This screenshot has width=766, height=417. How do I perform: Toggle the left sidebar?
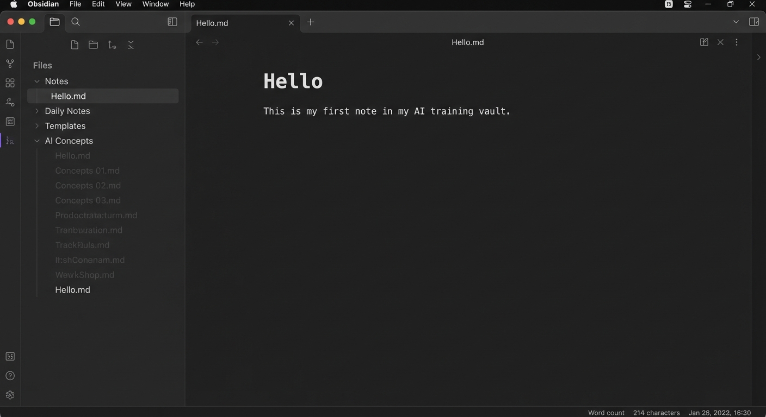(172, 22)
